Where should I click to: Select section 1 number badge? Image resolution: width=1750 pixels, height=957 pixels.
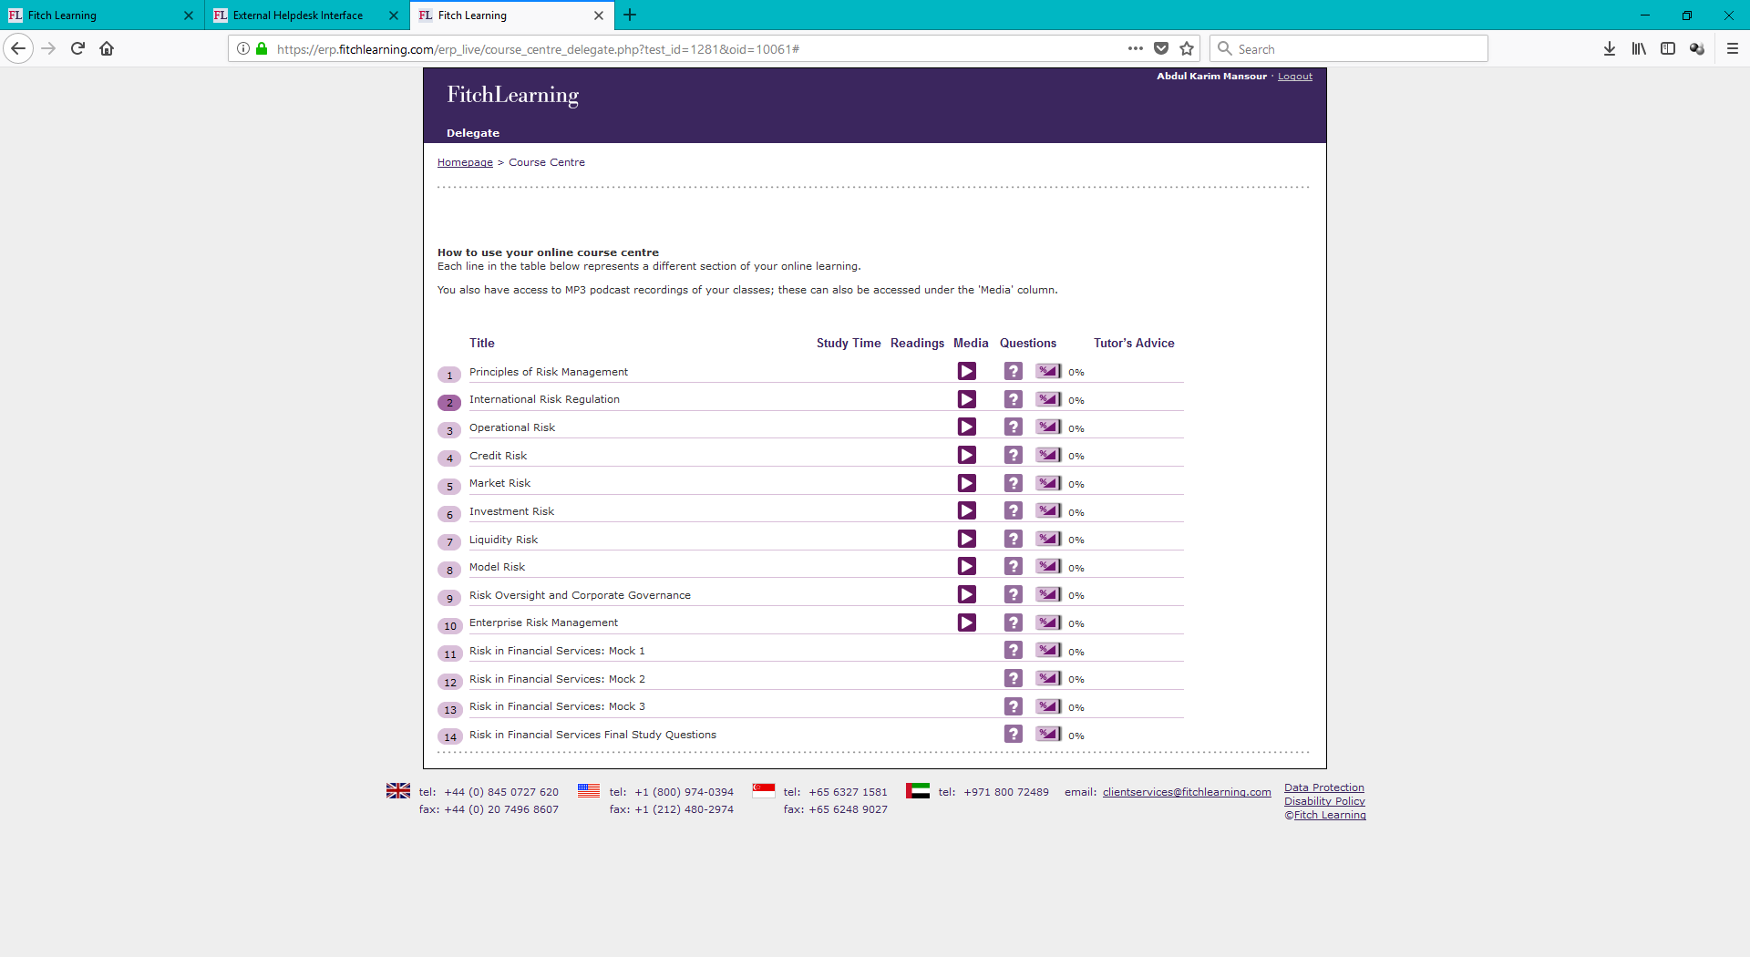coord(449,375)
